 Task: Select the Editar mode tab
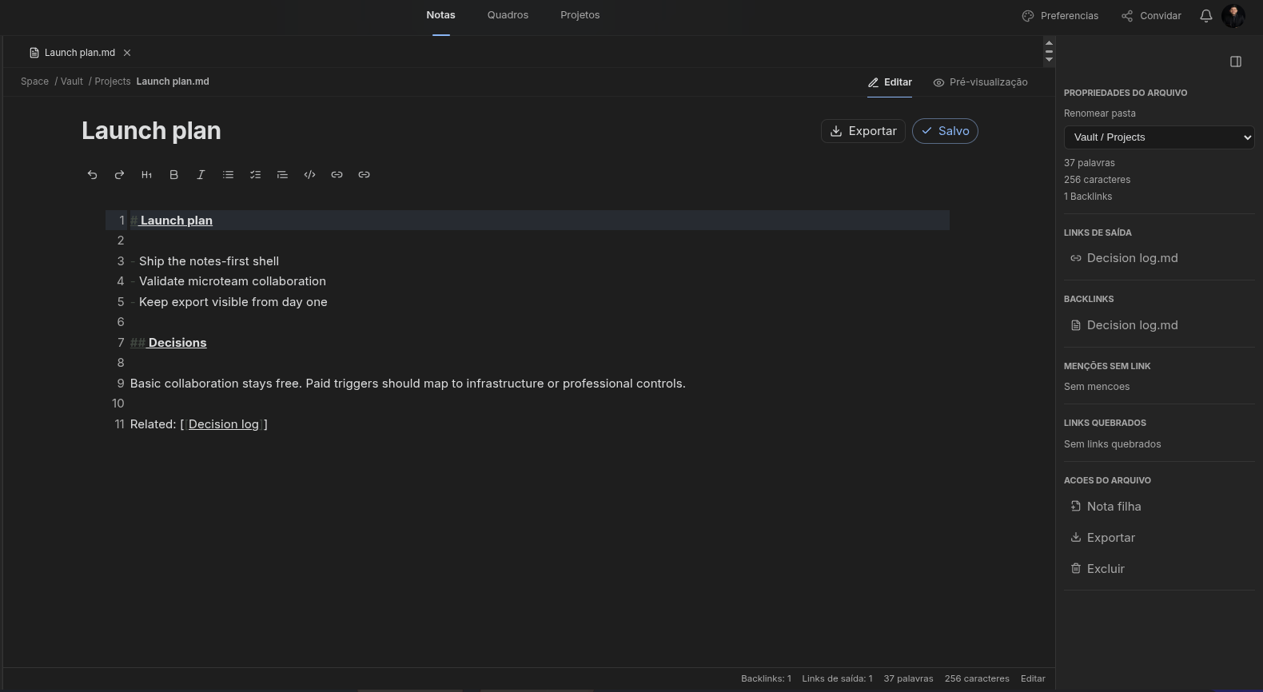coord(890,82)
